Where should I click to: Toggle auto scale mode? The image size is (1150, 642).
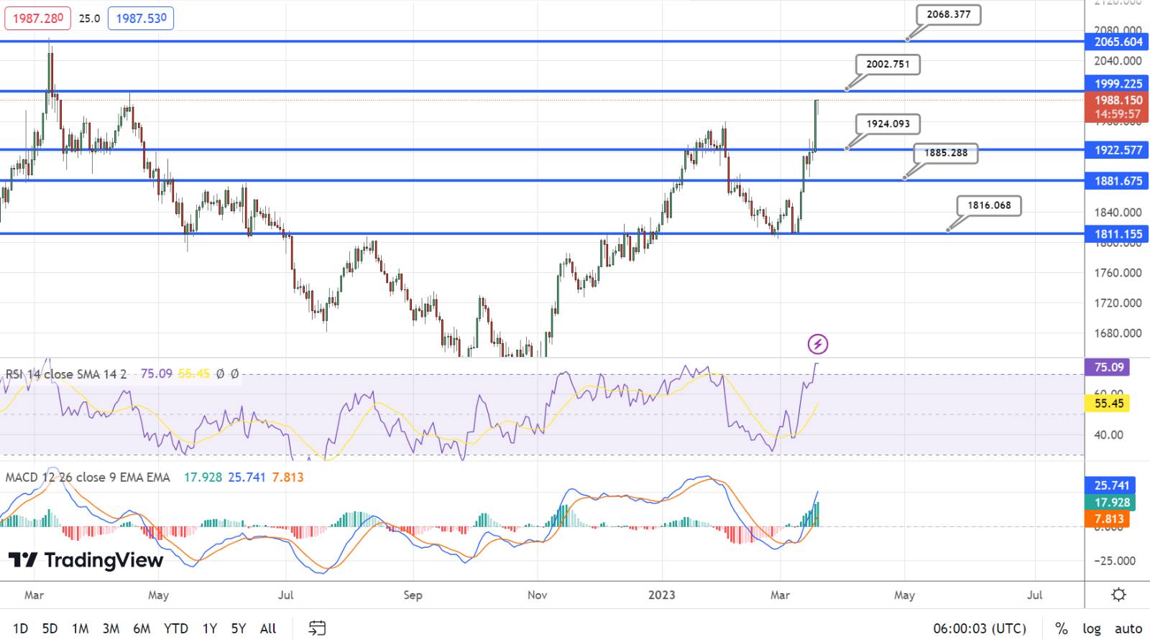click(1128, 628)
